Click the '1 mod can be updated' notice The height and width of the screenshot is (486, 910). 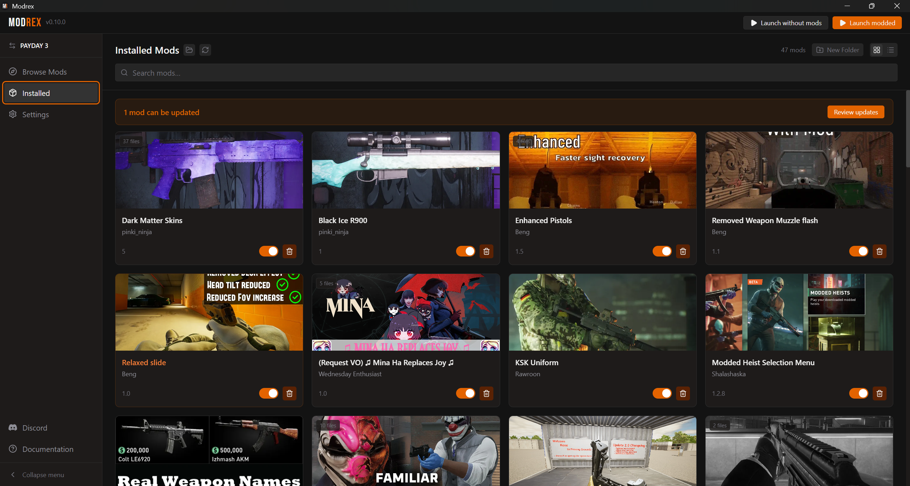click(x=161, y=112)
